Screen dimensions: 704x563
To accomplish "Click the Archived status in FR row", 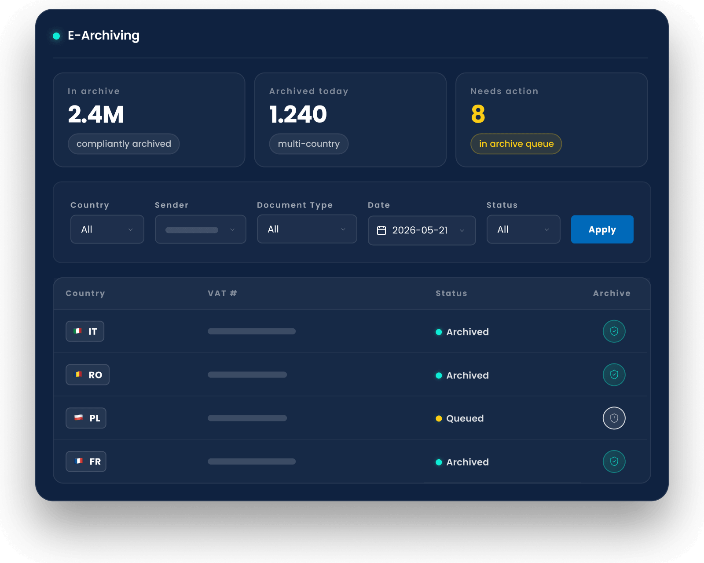I will pyautogui.click(x=462, y=462).
